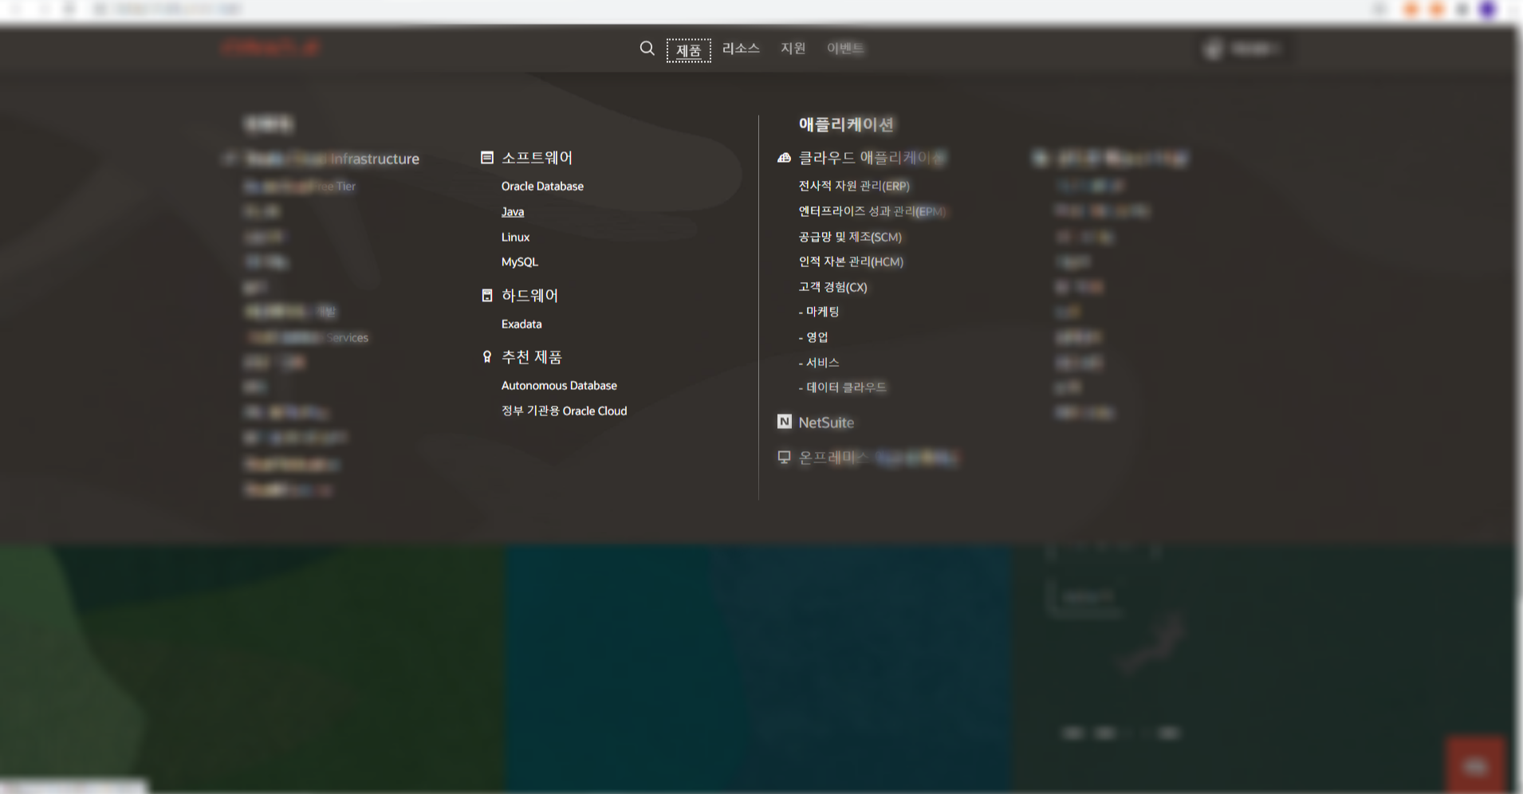Click the cloud icon beside 클라우드 애플리케이션
Viewport: 1523px width, 794px height.
point(785,158)
